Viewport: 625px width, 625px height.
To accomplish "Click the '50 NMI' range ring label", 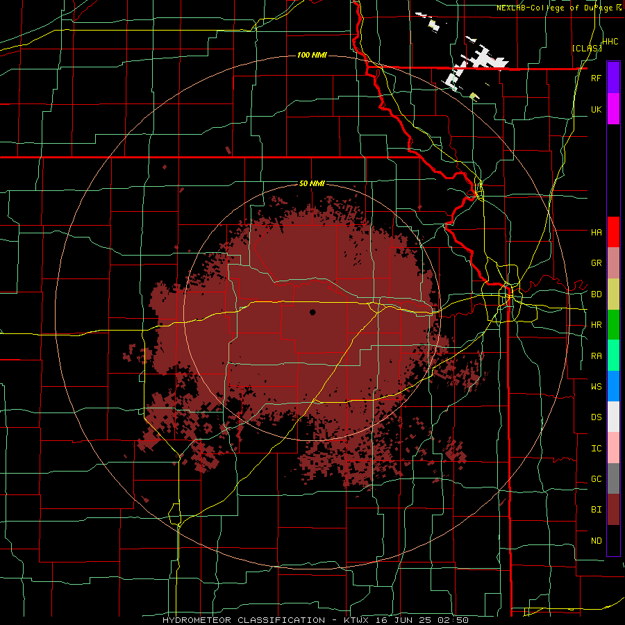I will coord(312,183).
